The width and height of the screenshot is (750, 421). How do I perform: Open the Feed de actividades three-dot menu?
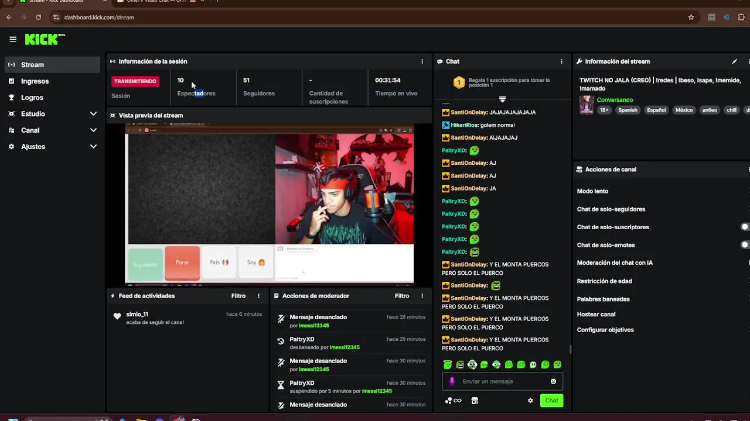258,296
